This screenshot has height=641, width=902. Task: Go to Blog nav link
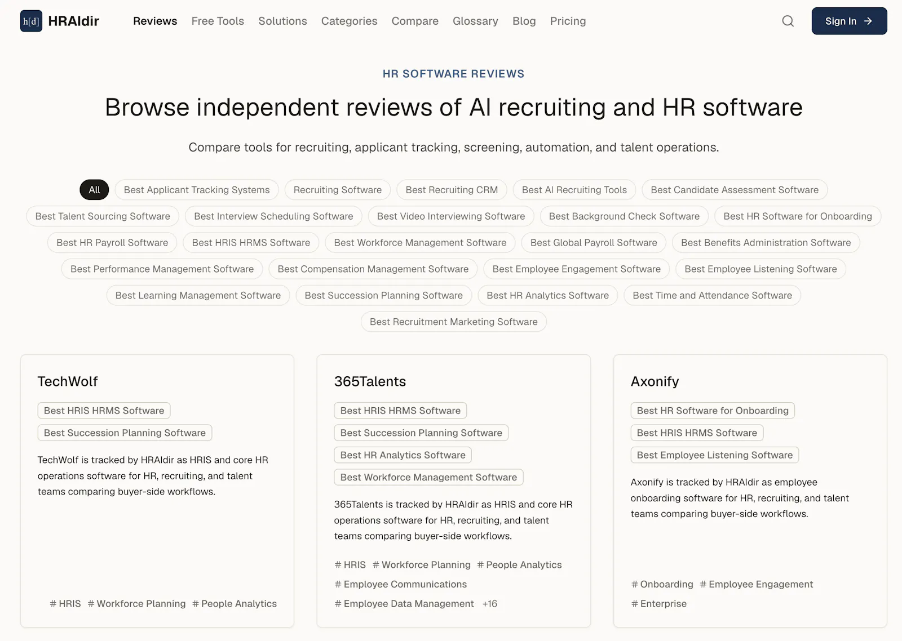(x=524, y=21)
